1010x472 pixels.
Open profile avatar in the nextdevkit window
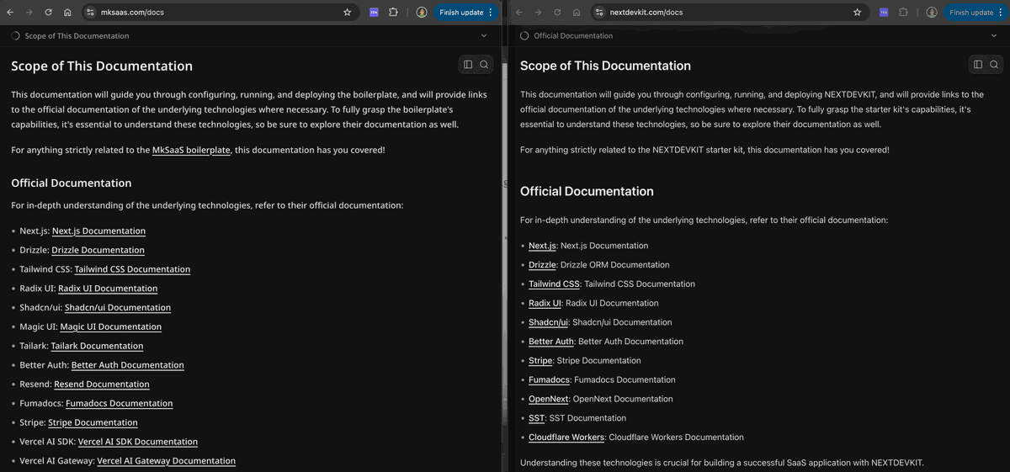click(932, 13)
